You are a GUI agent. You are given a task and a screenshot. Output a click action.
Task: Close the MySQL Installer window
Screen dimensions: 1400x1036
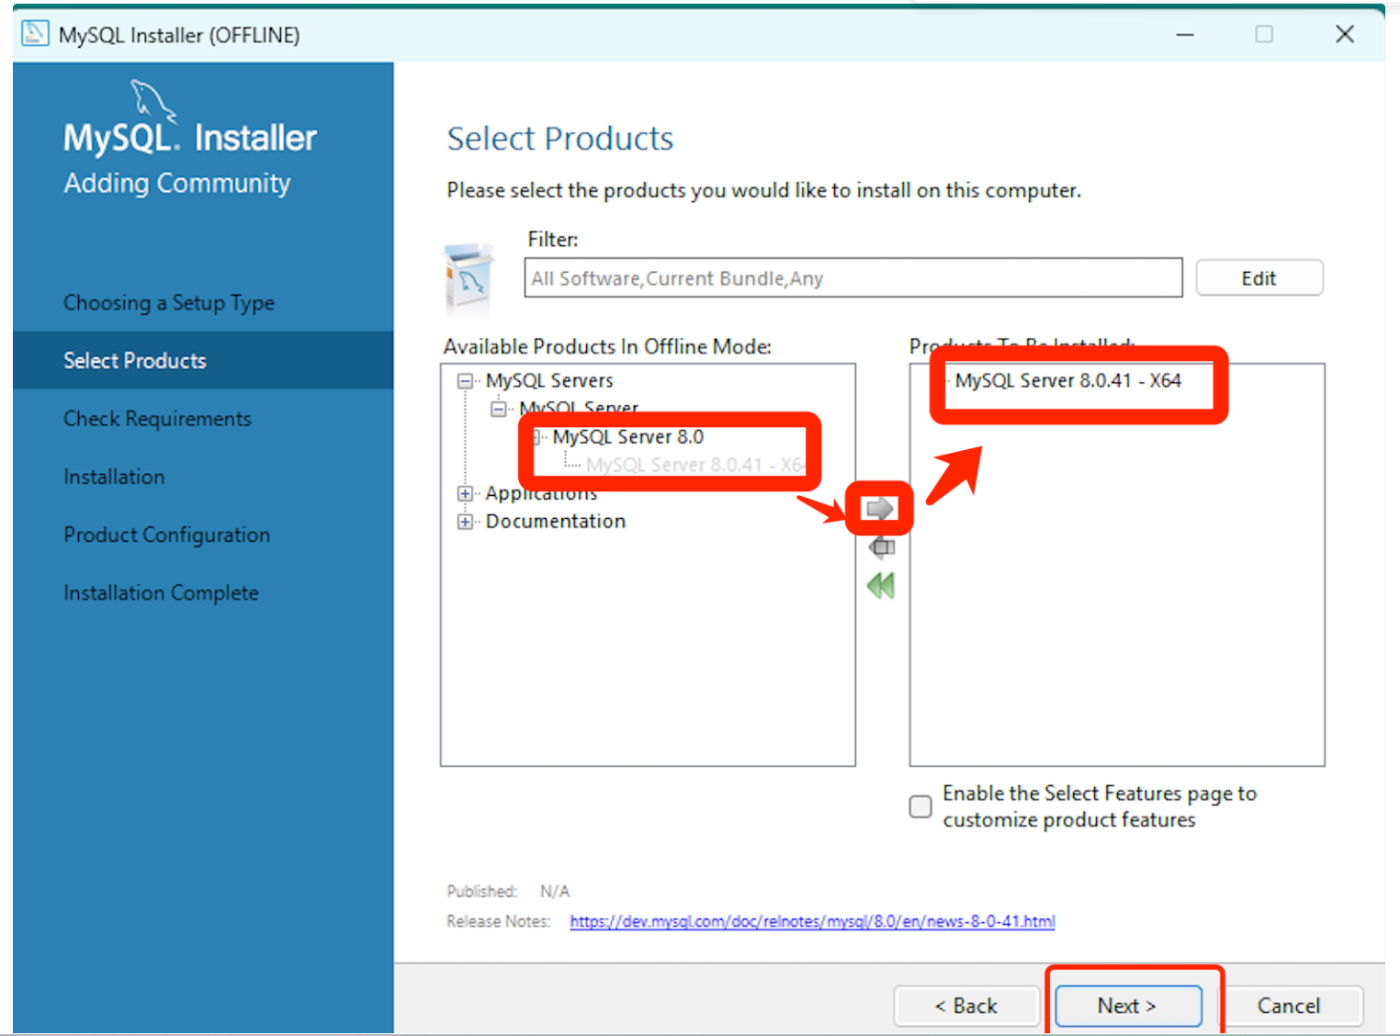pos(1344,35)
